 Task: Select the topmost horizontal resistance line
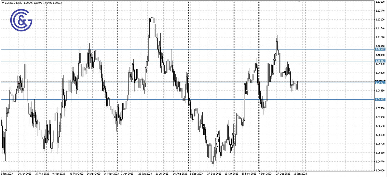pos(185,49)
